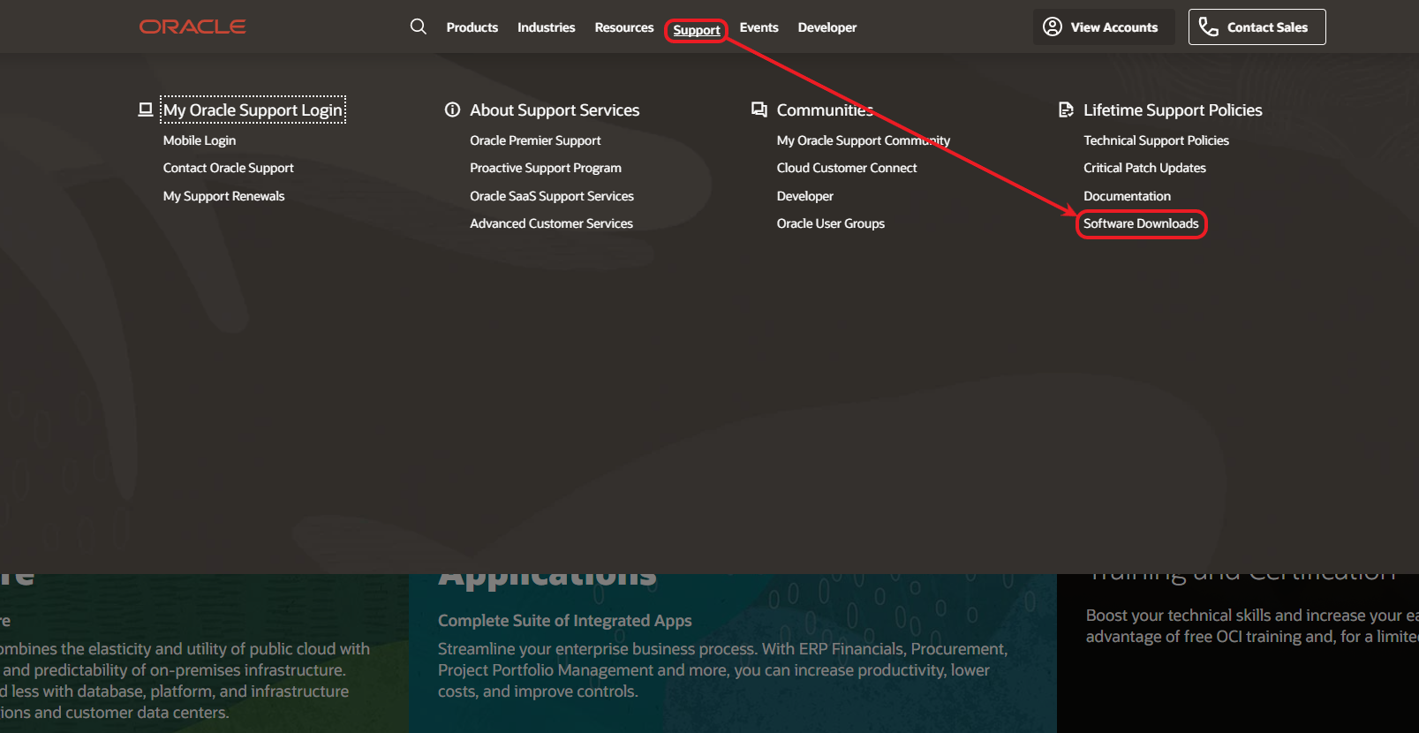This screenshot has width=1419, height=733.
Task: Visit Oracle Premier Support
Action: pos(535,140)
